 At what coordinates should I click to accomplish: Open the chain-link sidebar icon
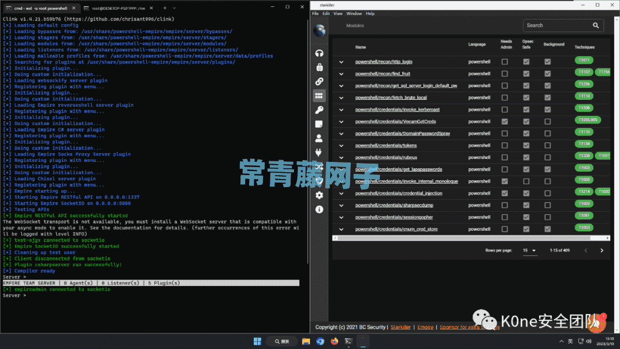click(x=319, y=82)
